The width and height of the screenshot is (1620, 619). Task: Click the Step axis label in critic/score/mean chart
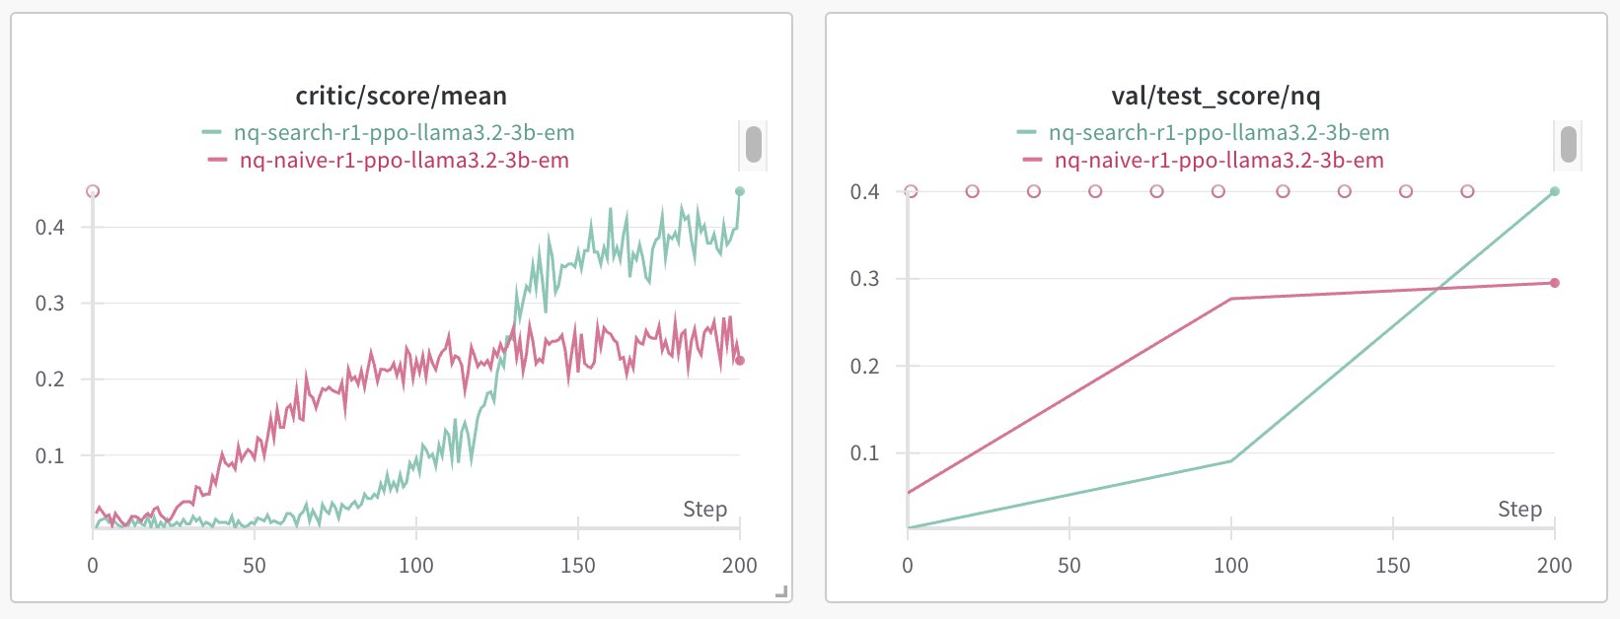coord(704,509)
